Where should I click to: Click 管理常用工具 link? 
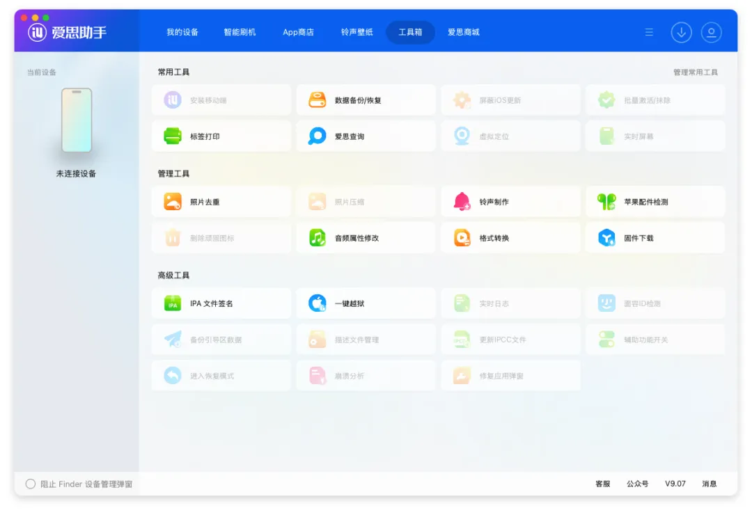(696, 72)
